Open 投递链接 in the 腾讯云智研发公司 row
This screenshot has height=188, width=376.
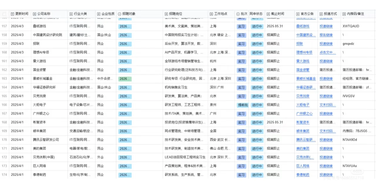pos(326,140)
